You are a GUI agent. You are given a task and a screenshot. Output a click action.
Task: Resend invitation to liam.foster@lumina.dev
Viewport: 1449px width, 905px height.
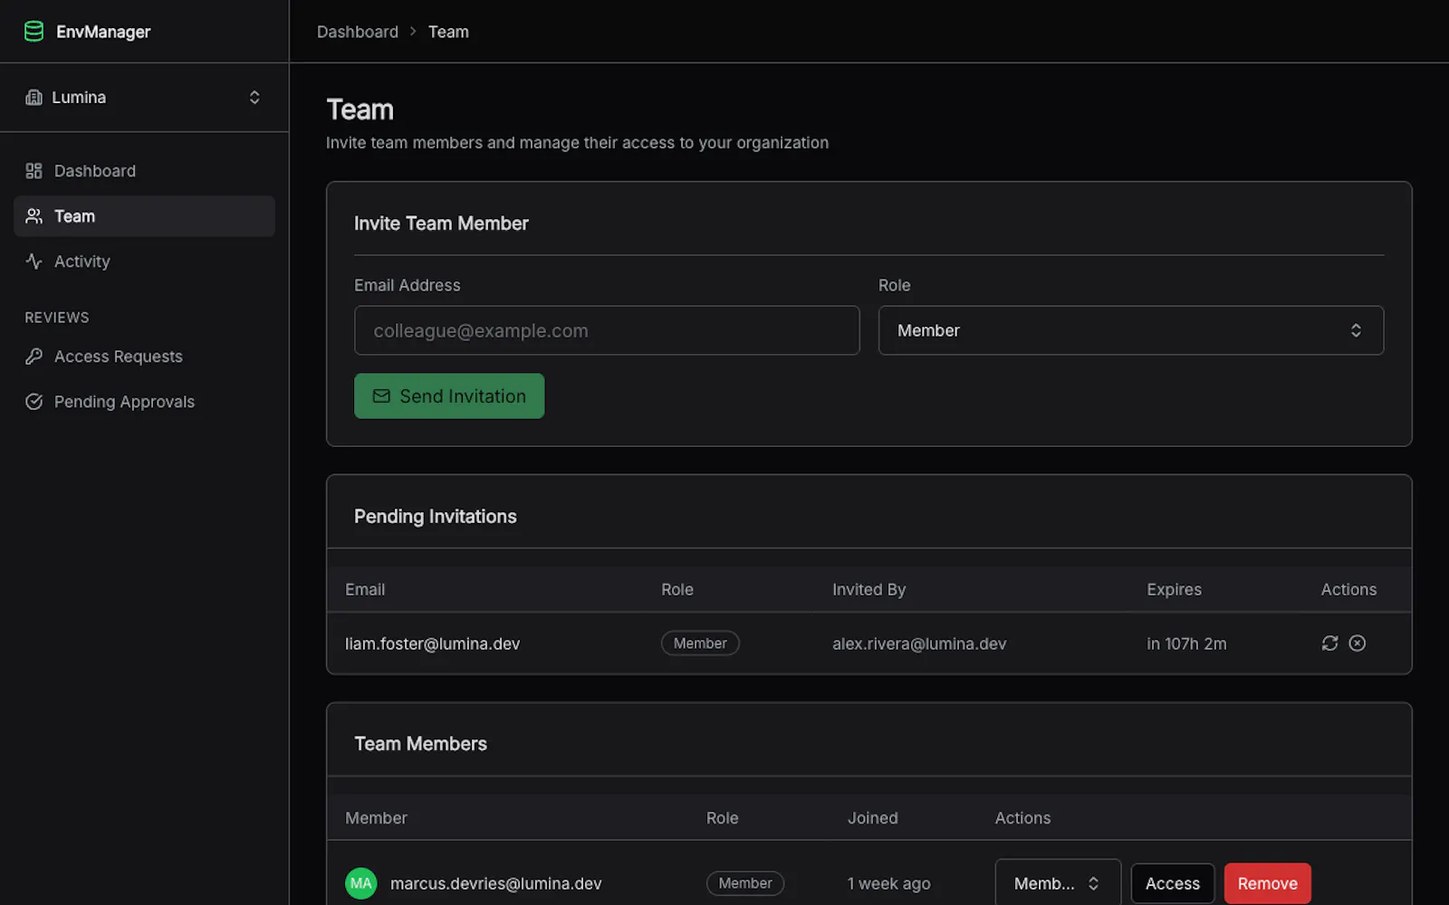1329,643
